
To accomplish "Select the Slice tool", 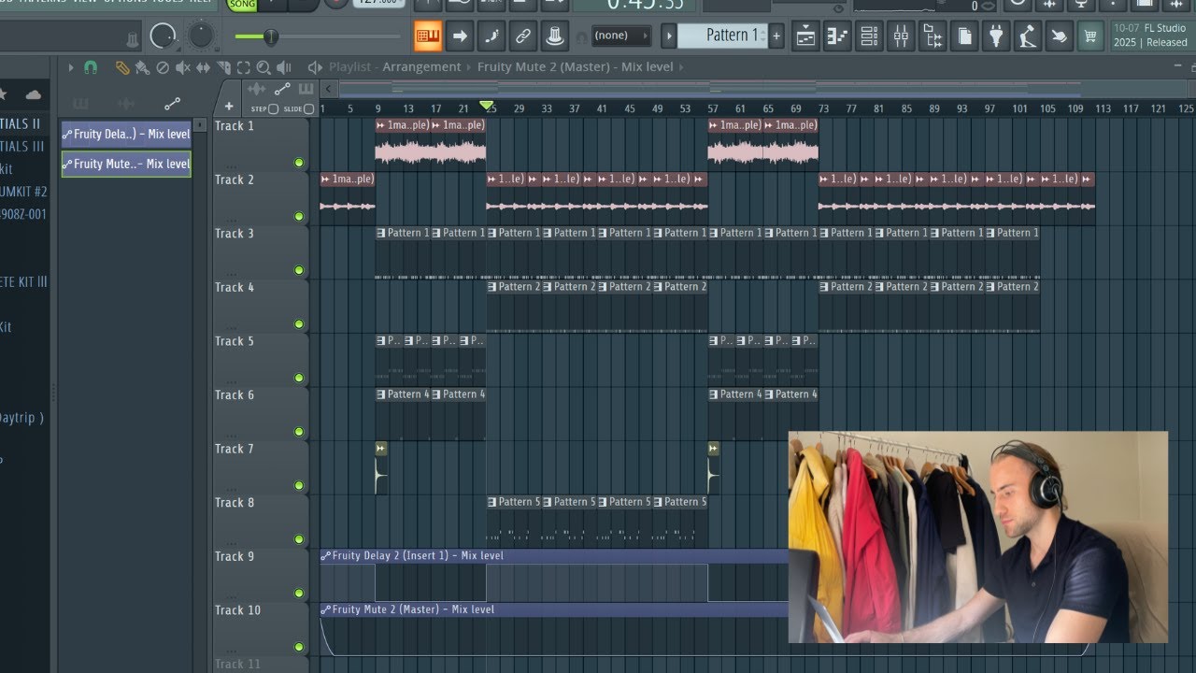I will (223, 67).
